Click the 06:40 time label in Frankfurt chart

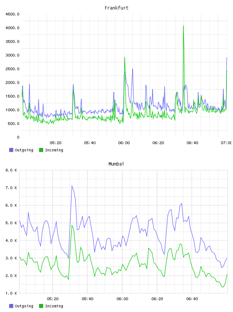click(x=192, y=143)
